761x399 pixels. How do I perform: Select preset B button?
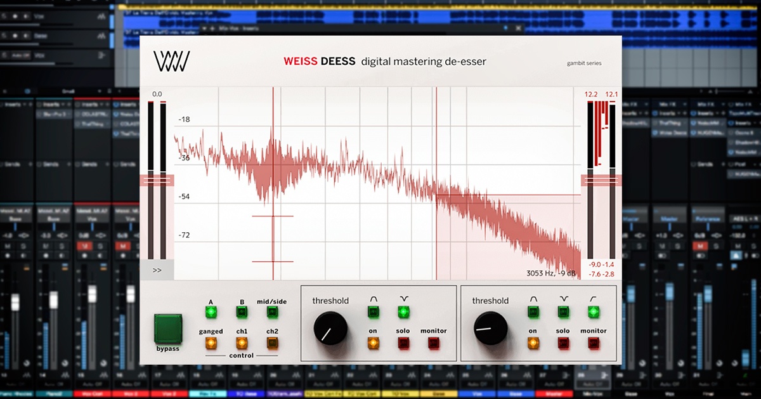click(241, 311)
